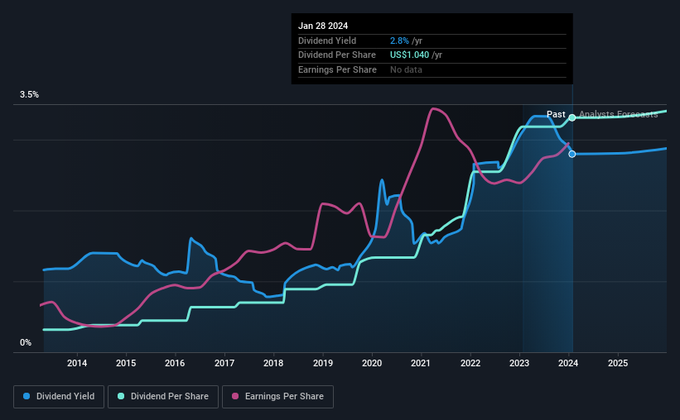Click the 2025 x-axis label
680x420 pixels.
(x=618, y=363)
